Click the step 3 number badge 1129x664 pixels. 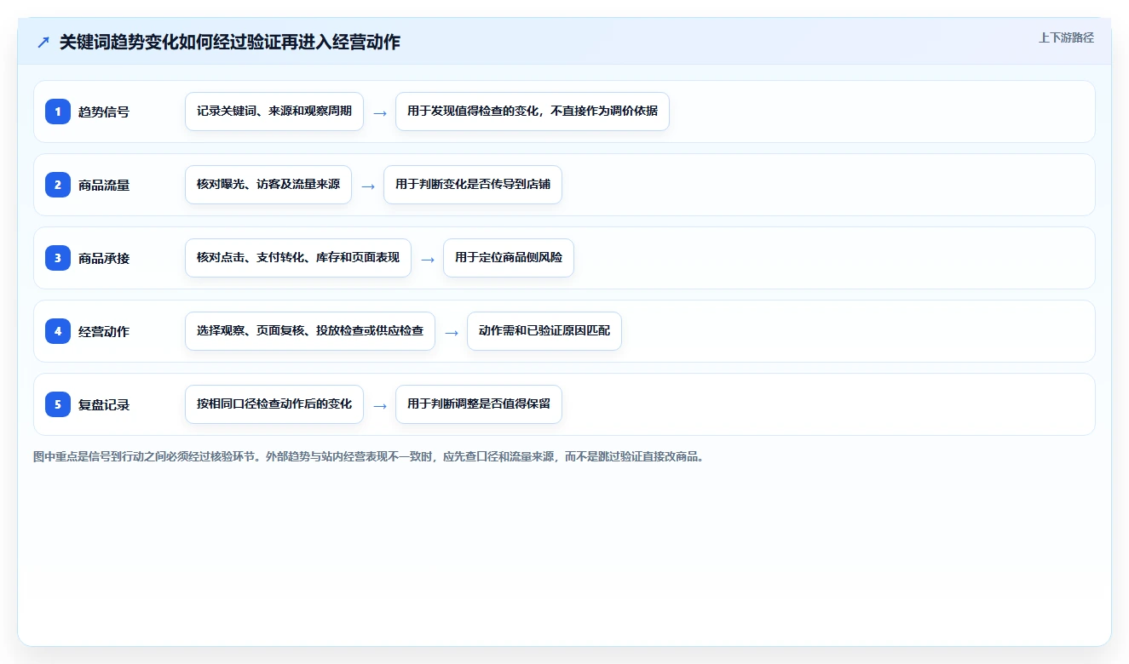58,258
